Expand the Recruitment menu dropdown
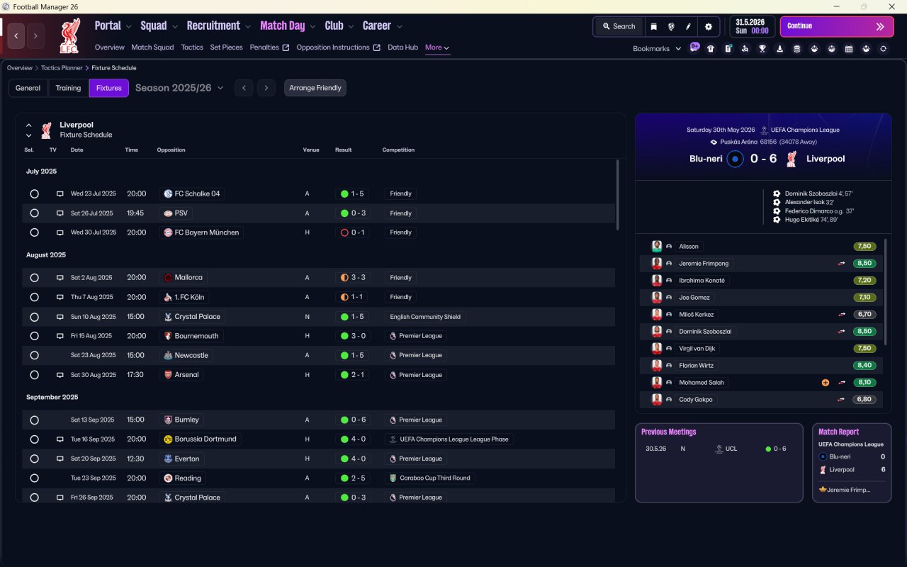Viewport: 907px width, 567px height. (x=248, y=26)
